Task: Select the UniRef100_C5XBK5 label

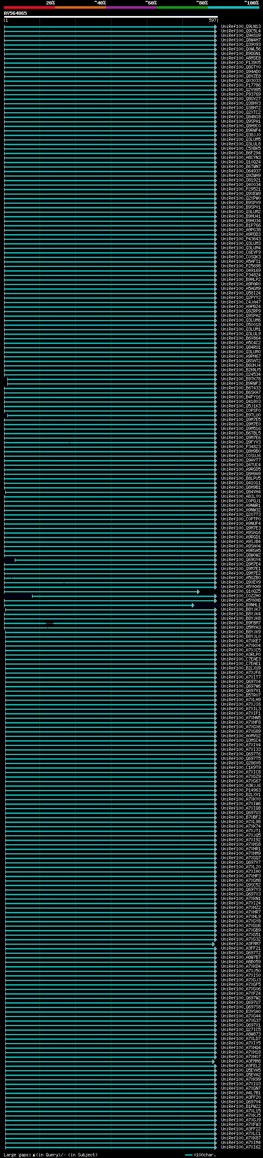Action: coord(240,148)
